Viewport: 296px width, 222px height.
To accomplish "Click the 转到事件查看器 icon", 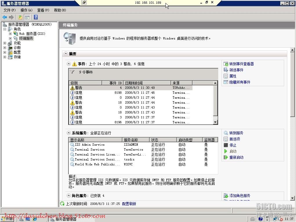I will coord(226,64).
